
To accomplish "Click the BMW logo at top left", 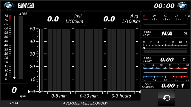I will (9, 6).
